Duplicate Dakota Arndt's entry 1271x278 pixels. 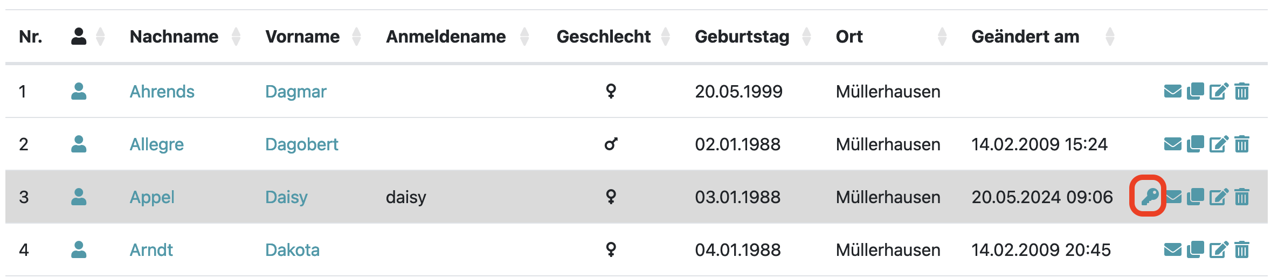pyautogui.click(x=1196, y=250)
